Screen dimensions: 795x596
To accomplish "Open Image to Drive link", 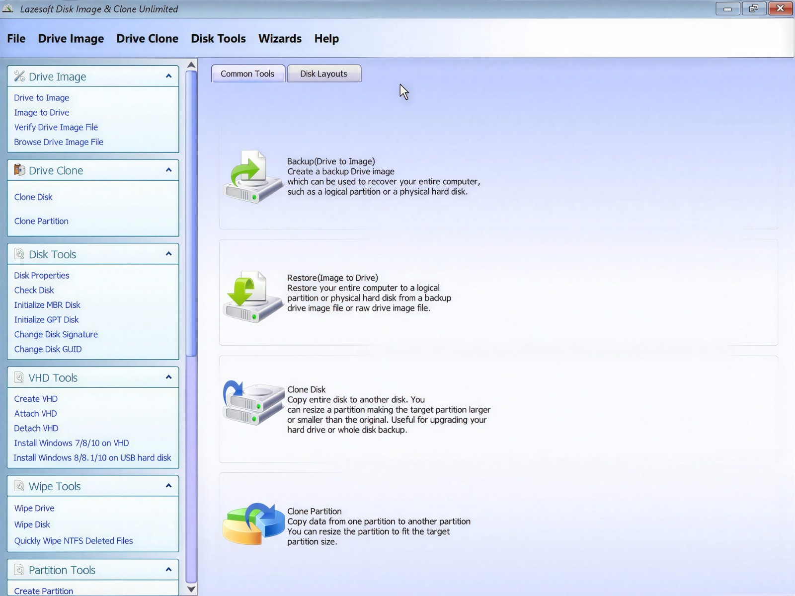I will [42, 113].
